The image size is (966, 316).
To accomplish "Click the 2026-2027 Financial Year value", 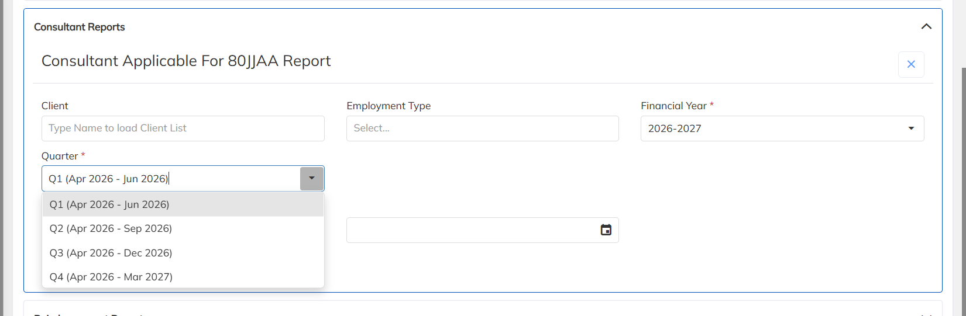I will (675, 129).
